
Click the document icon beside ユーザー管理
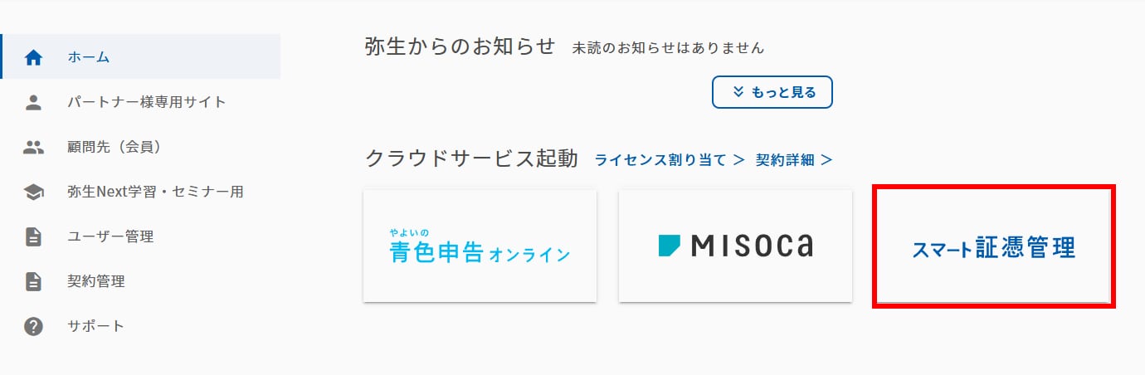point(34,236)
